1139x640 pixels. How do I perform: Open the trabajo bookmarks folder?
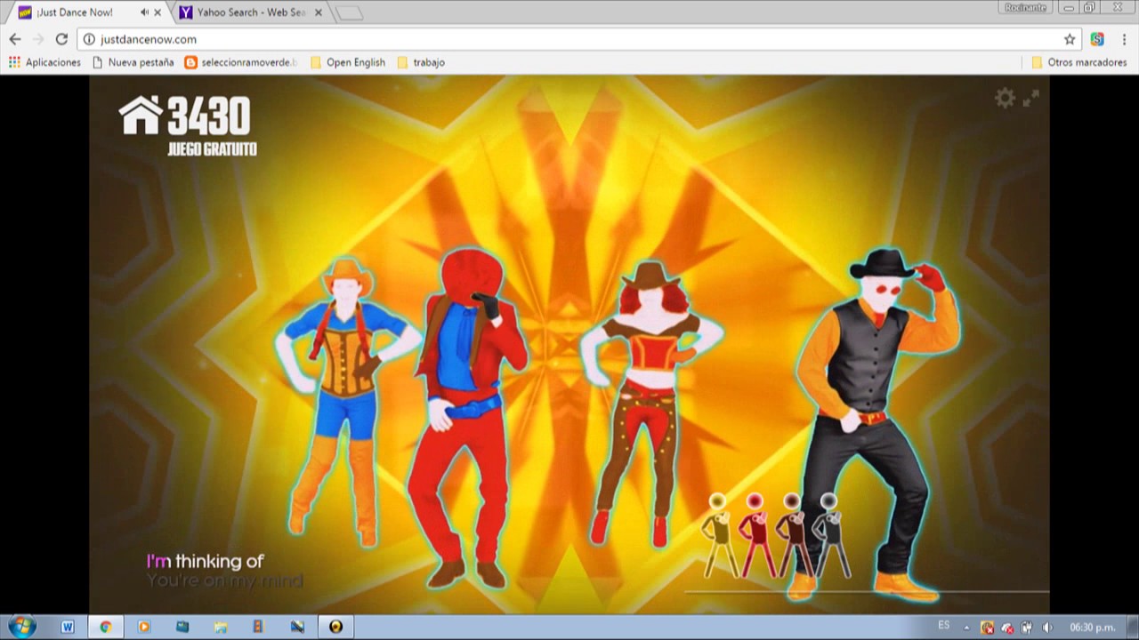(x=421, y=62)
